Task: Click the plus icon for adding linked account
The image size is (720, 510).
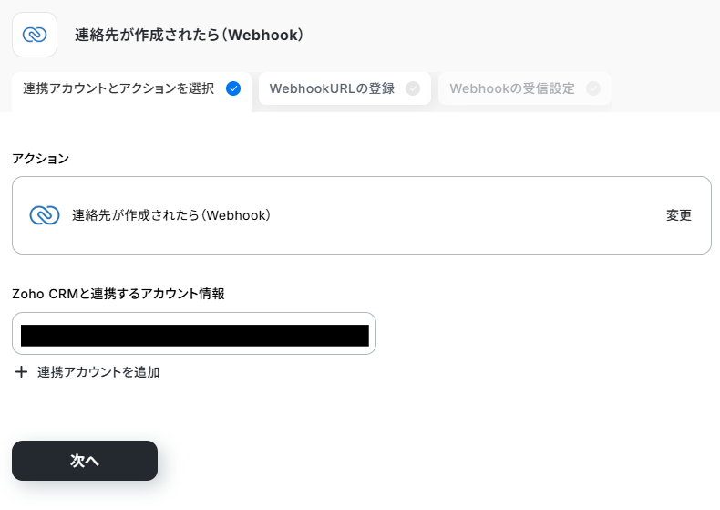Action: tap(21, 371)
